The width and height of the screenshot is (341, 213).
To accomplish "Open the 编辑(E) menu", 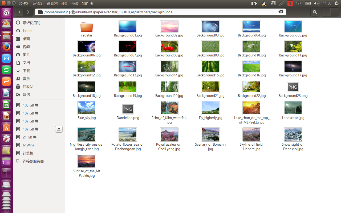I will tap(38, 3).
